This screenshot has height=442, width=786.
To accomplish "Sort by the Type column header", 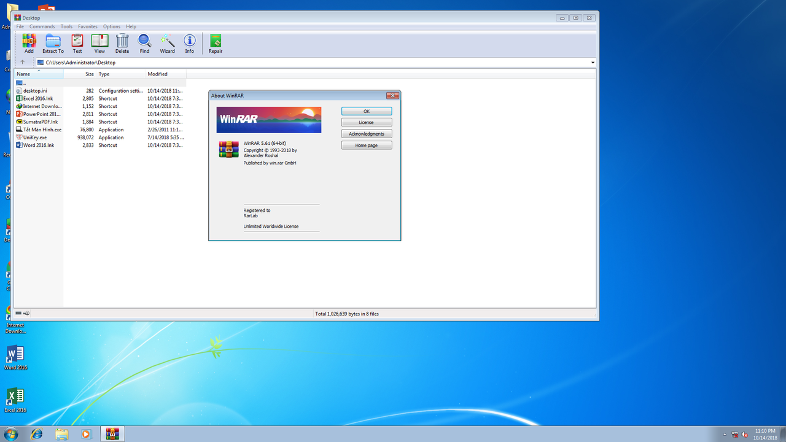I will click(120, 74).
